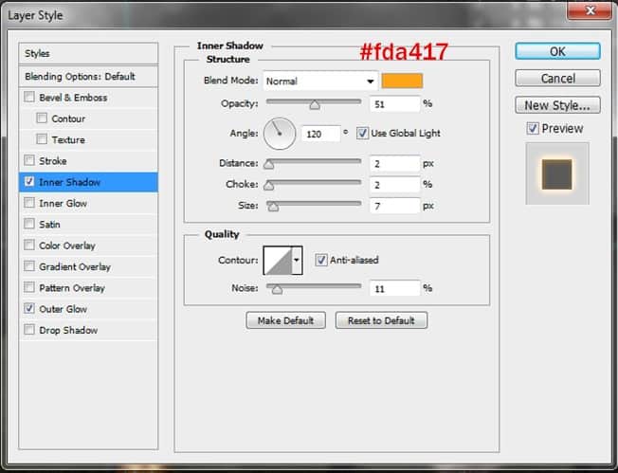Toggle Use Global Light checkbox
This screenshot has height=473, width=618.
362,134
